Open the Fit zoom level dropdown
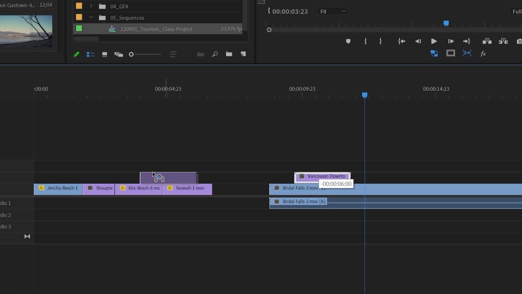The height and width of the screenshot is (294, 522). coord(333,11)
